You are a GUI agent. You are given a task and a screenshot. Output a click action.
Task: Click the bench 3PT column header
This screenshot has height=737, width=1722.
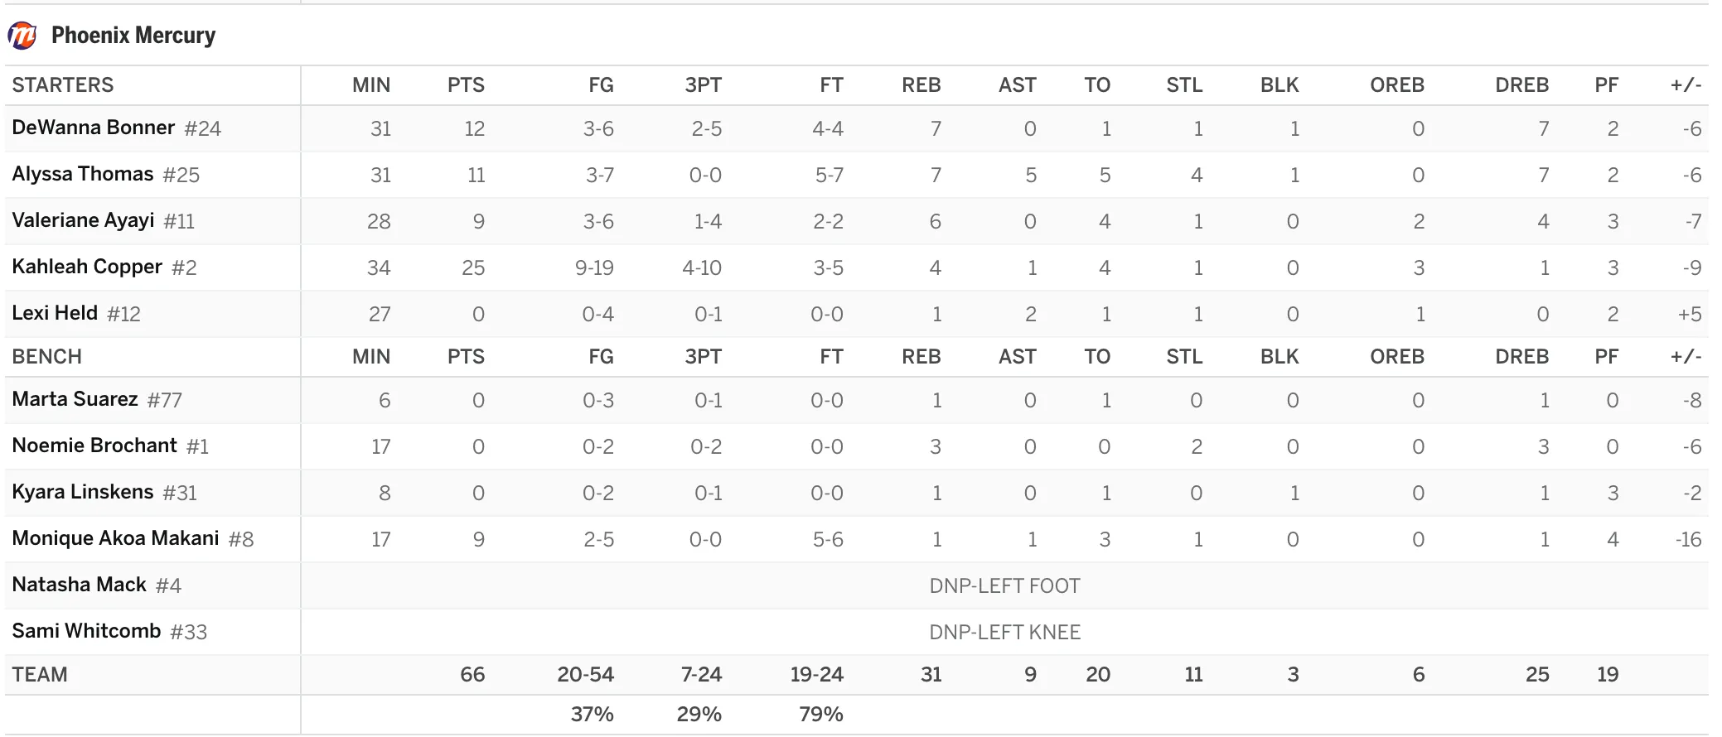tap(704, 357)
